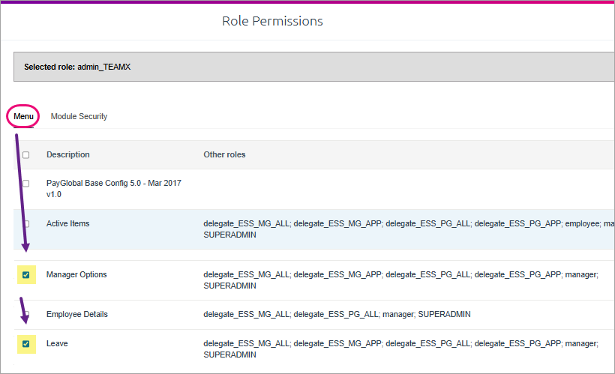The image size is (615, 374).
Task: Enable the Active Items checkbox
Action: pyautogui.click(x=26, y=224)
